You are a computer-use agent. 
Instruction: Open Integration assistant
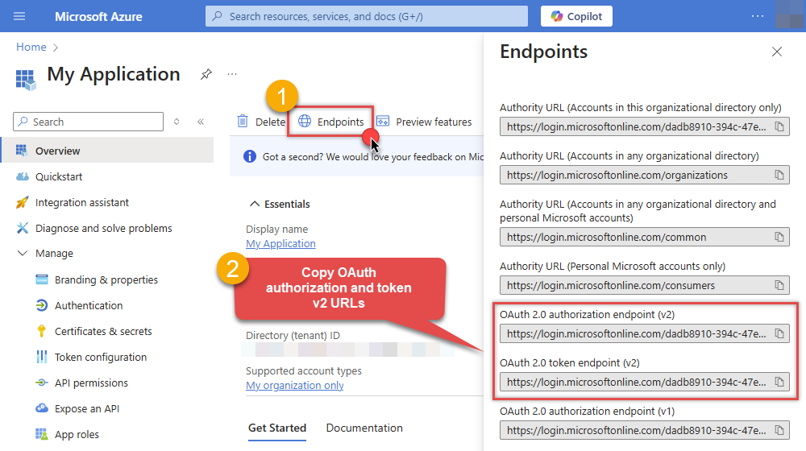point(81,202)
